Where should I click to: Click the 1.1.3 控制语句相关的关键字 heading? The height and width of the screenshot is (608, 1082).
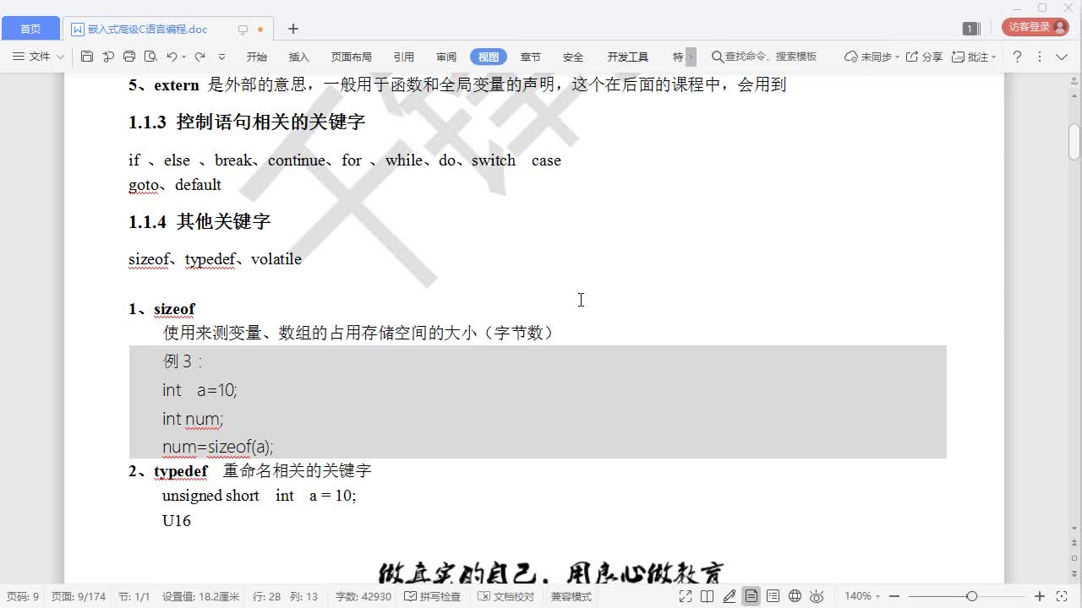[247, 122]
